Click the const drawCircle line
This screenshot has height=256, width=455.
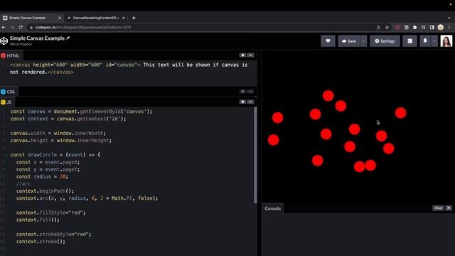point(55,155)
